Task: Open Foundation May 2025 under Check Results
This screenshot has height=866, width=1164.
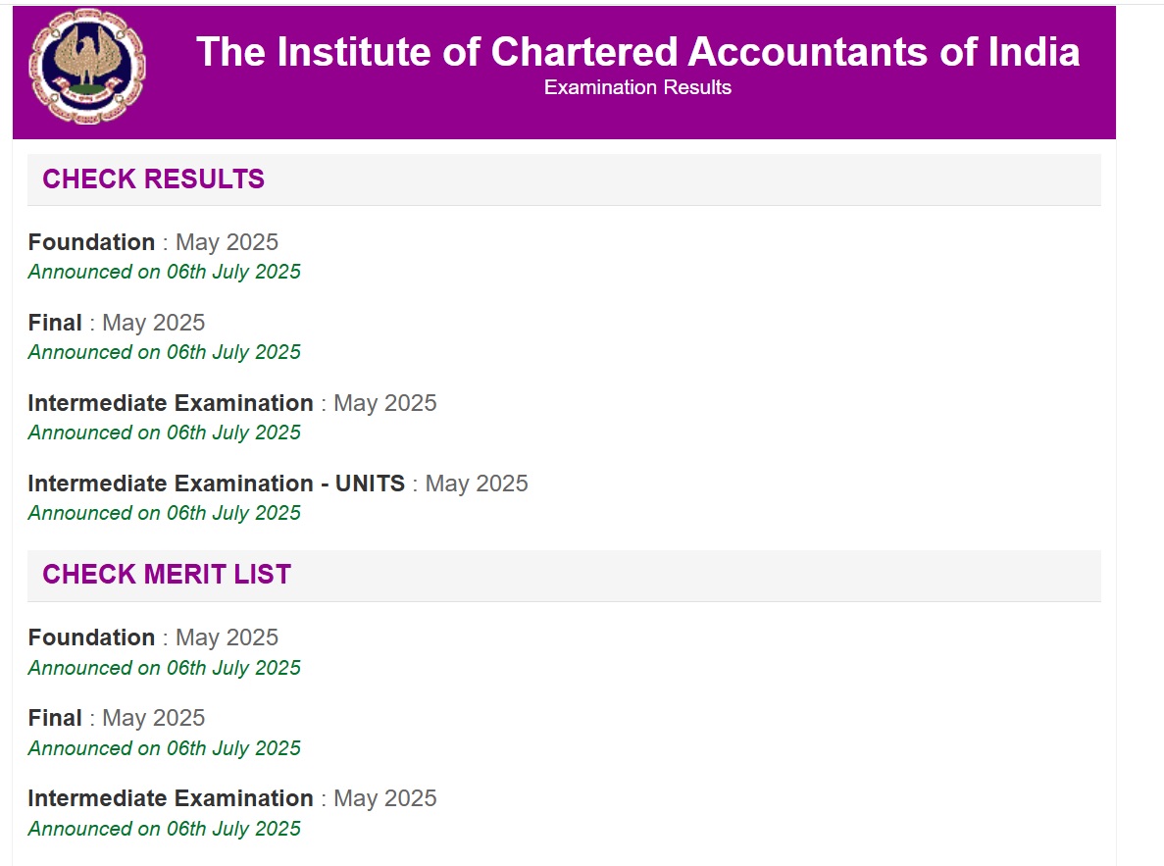Action: pos(92,242)
